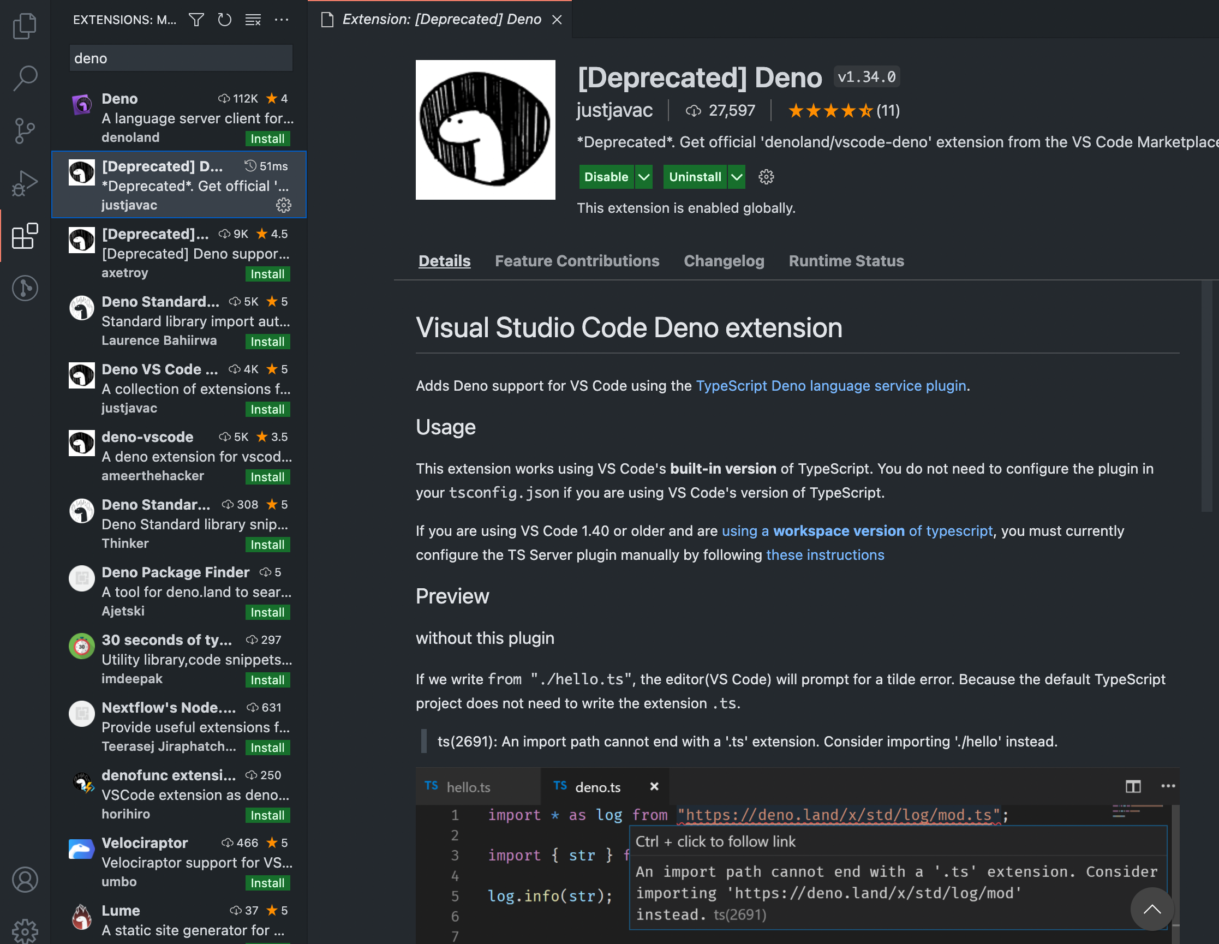The image size is (1219, 944).
Task: Install Nextflow's Node extension
Action: pyautogui.click(x=267, y=748)
